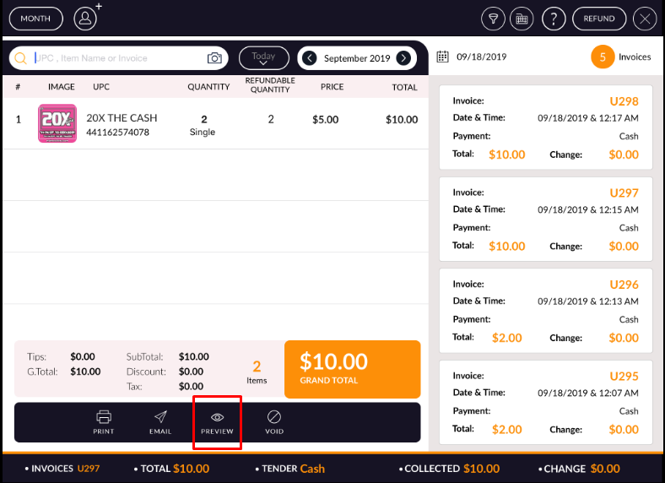The height and width of the screenshot is (483, 665).
Task: Click the UPC or item search field
Action: point(118,58)
